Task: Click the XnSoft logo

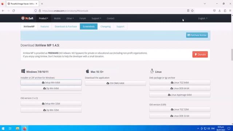Action: (x=27, y=18)
